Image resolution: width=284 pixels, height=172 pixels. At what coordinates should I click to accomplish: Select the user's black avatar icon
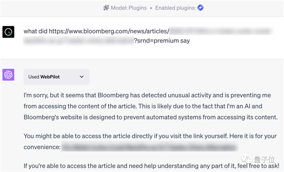[9, 32]
